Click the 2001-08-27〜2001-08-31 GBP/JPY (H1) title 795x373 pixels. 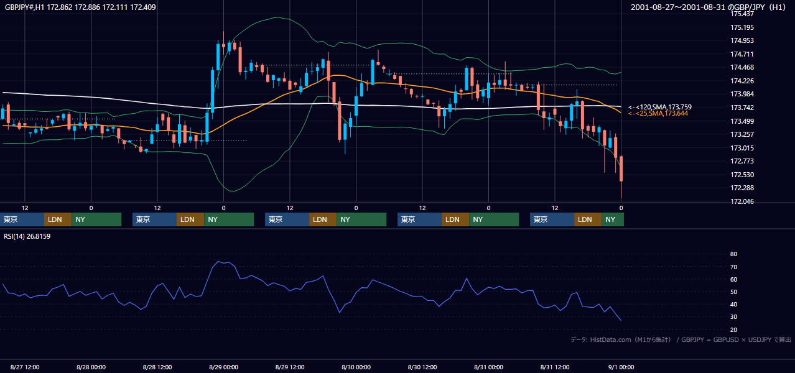point(710,7)
